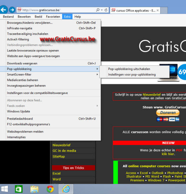
Task: Close the cursus Office applicaties tab
Action: (157, 10)
